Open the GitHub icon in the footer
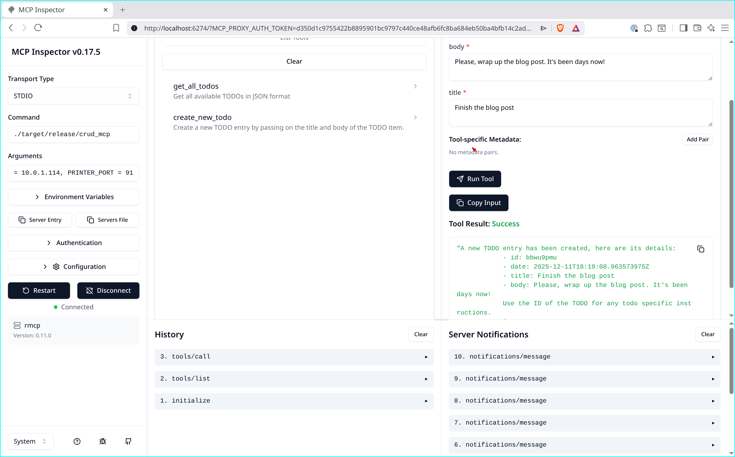735x457 pixels. [x=128, y=441]
